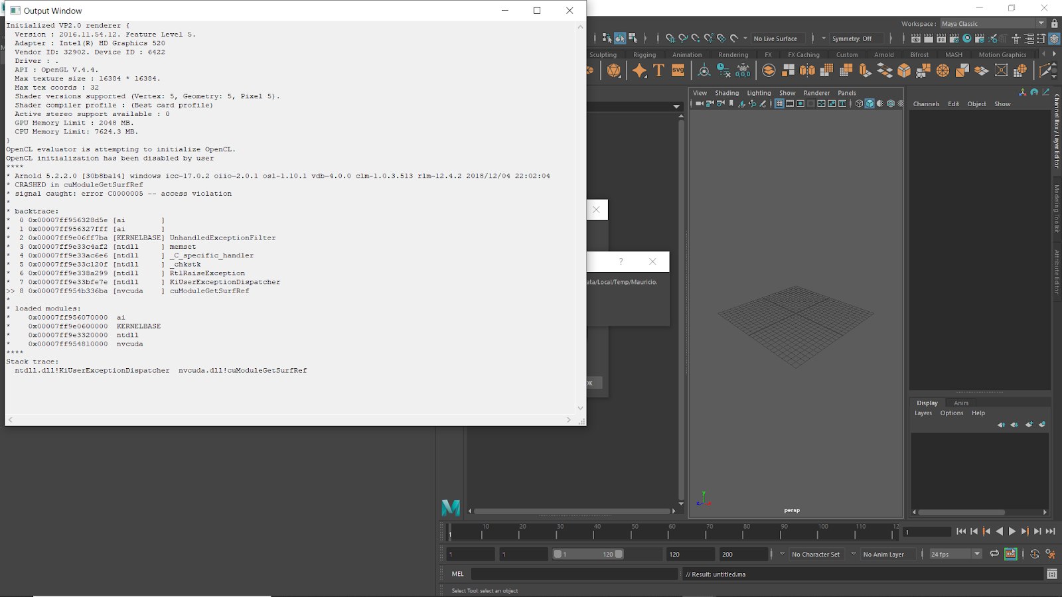Select the Rendering shelf tab

(x=733, y=55)
